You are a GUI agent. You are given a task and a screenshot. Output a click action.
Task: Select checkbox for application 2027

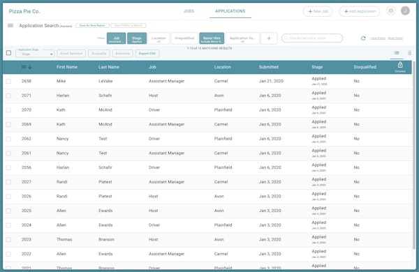pos(8,182)
